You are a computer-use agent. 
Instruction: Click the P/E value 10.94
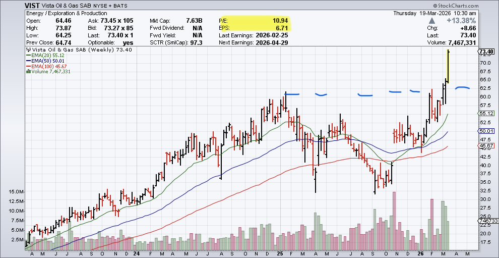click(x=281, y=21)
